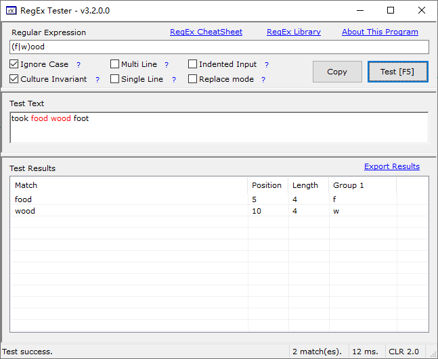Disable the Culture Invariant option
Viewport: 438px width, 359px height.
[x=14, y=79]
